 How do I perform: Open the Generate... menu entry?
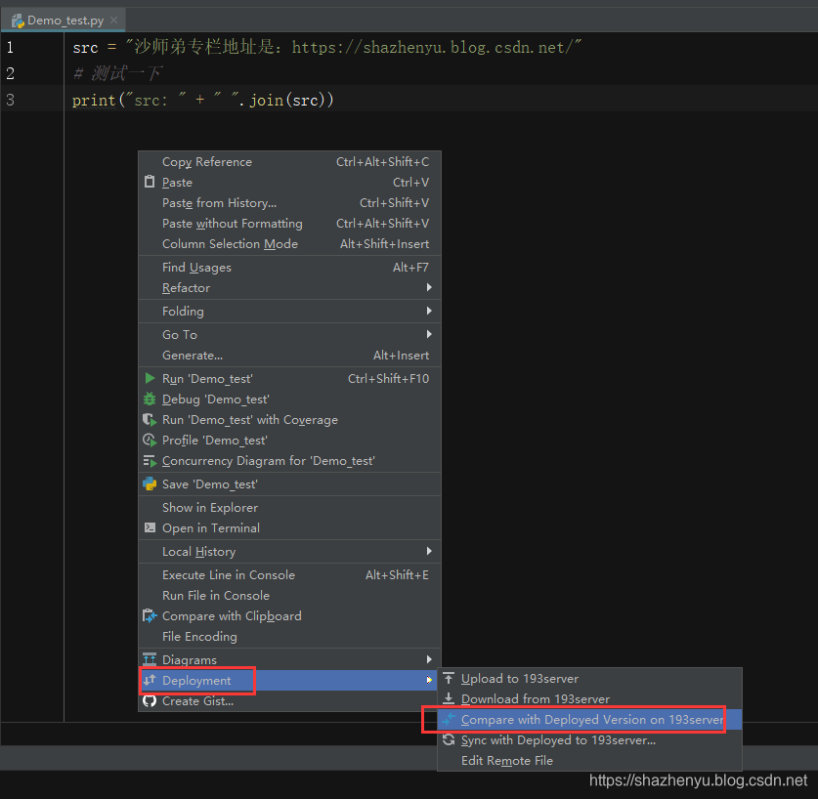click(x=289, y=356)
